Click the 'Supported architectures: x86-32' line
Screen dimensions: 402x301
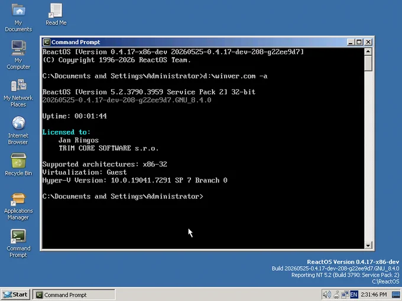click(105, 164)
